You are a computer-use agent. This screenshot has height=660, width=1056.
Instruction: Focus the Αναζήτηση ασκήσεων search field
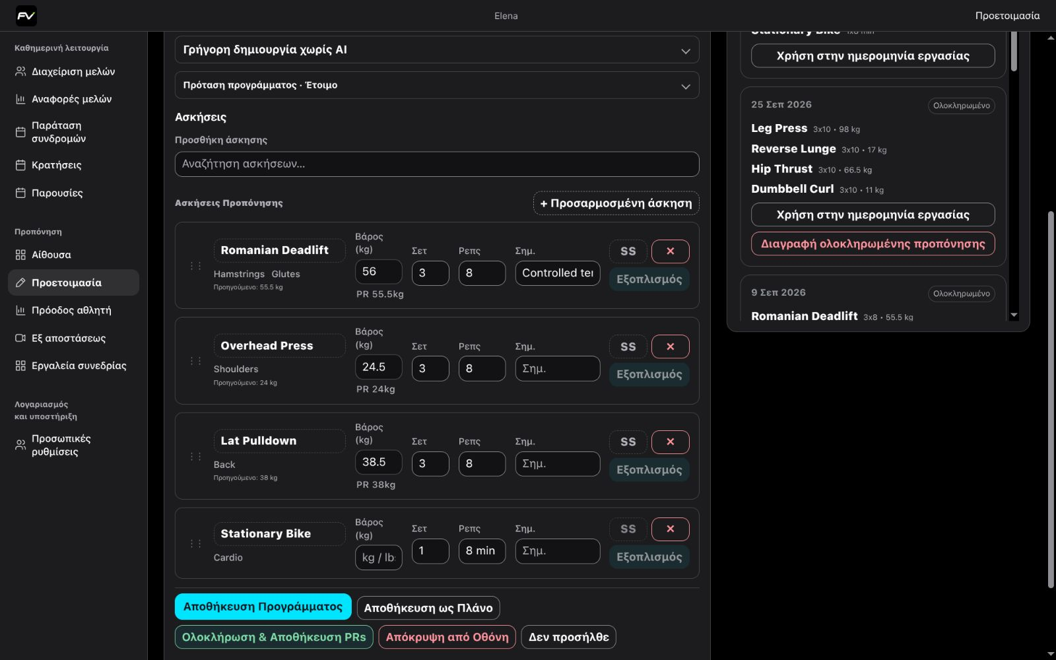pyautogui.click(x=437, y=164)
